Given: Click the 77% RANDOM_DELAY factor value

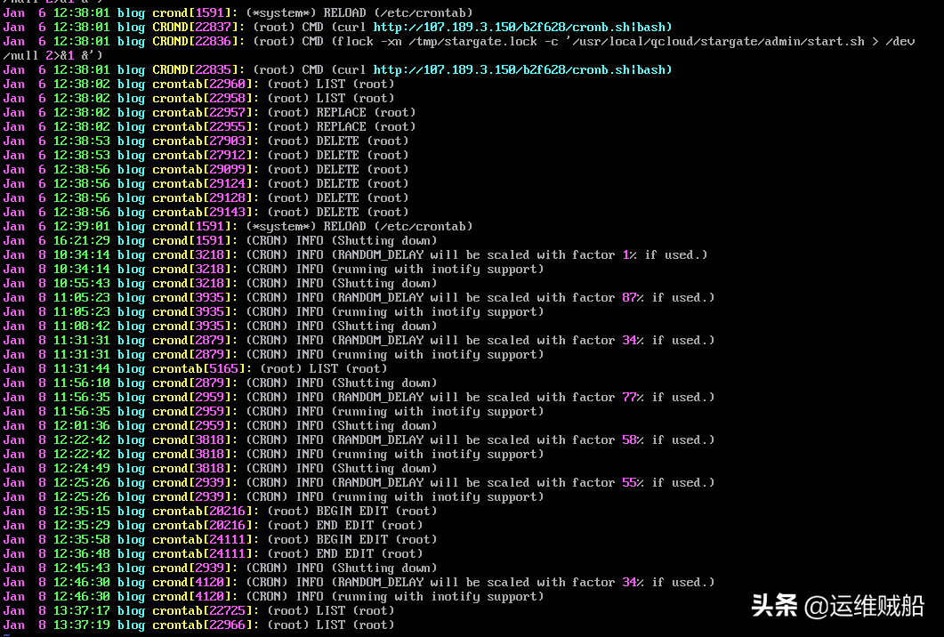Looking at the screenshot, I should click(x=633, y=397).
